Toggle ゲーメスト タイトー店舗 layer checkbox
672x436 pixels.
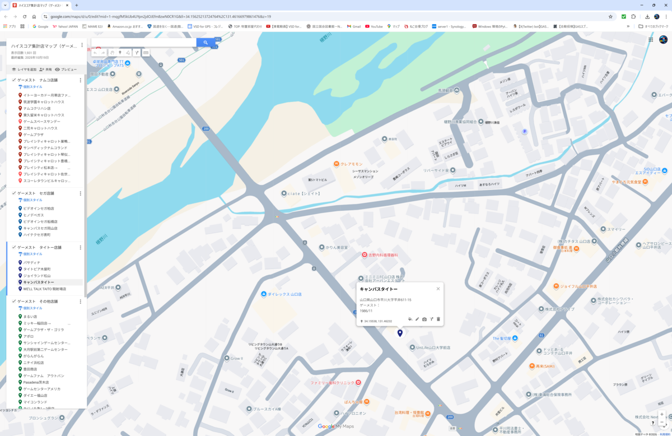click(14, 247)
